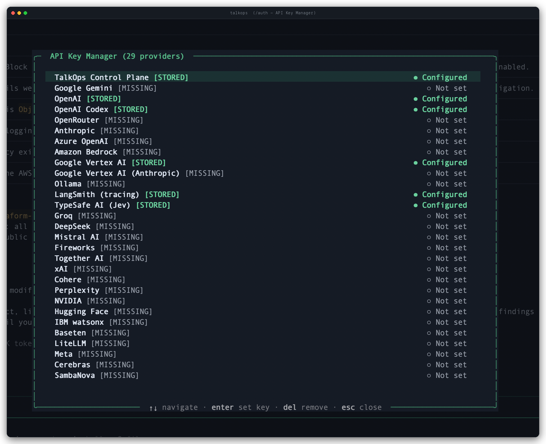Click the Not set status of Cohere
Viewport: 546px width, 444px height.
[447, 279]
